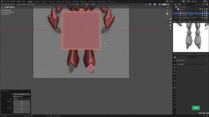Viewport: 209px width, 117px height.
Task: Expand the Collection tree arrow
Action: click(176, 9)
